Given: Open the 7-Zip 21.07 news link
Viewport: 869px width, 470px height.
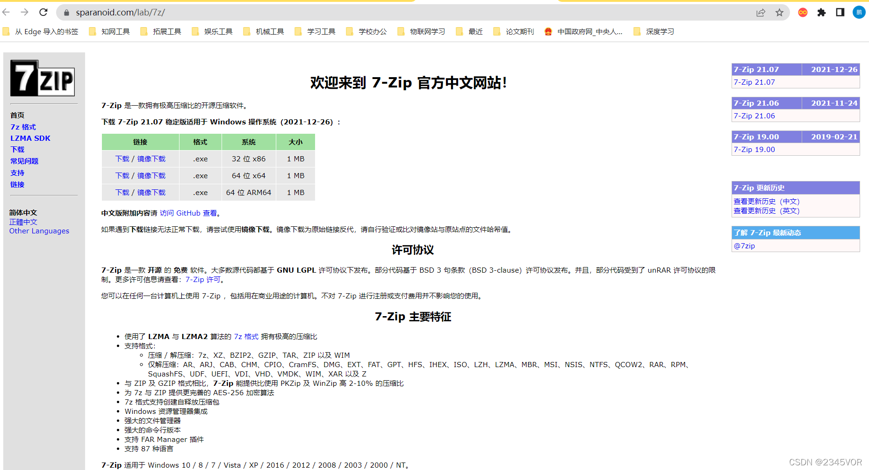Looking at the screenshot, I should click(x=754, y=82).
